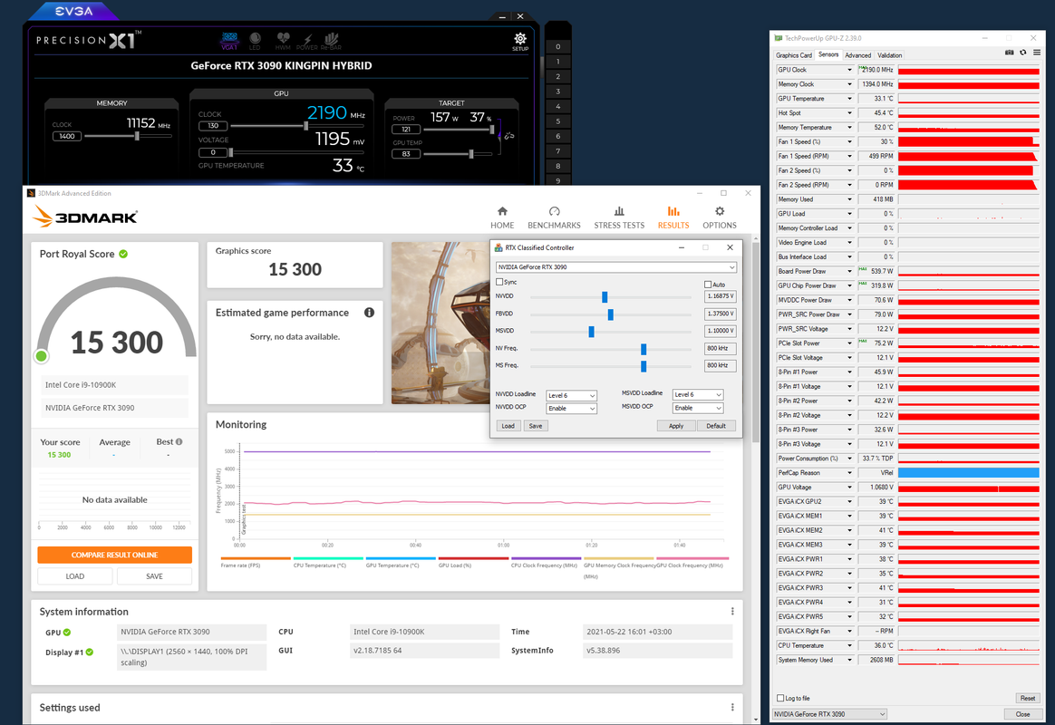
Task: Select profile slot 7 in Precision X1
Action: pyautogui.click(x=557, y=151)
